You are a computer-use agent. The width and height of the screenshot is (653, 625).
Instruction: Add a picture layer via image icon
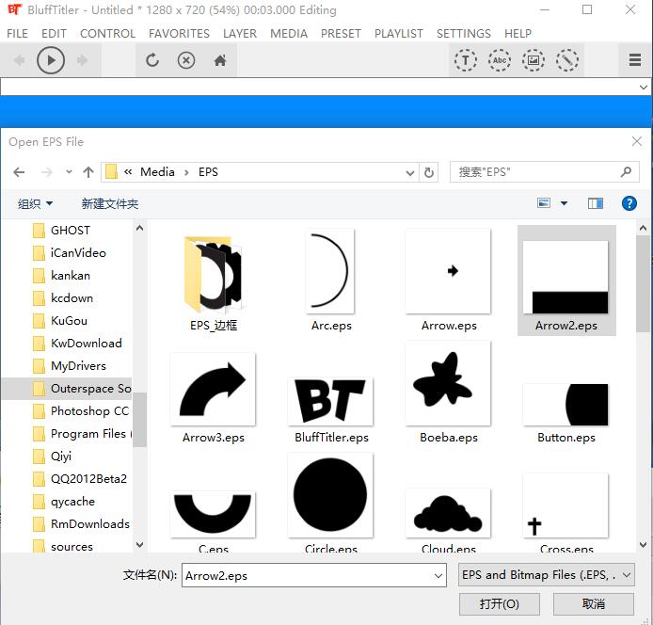click(x=533, y=60)
